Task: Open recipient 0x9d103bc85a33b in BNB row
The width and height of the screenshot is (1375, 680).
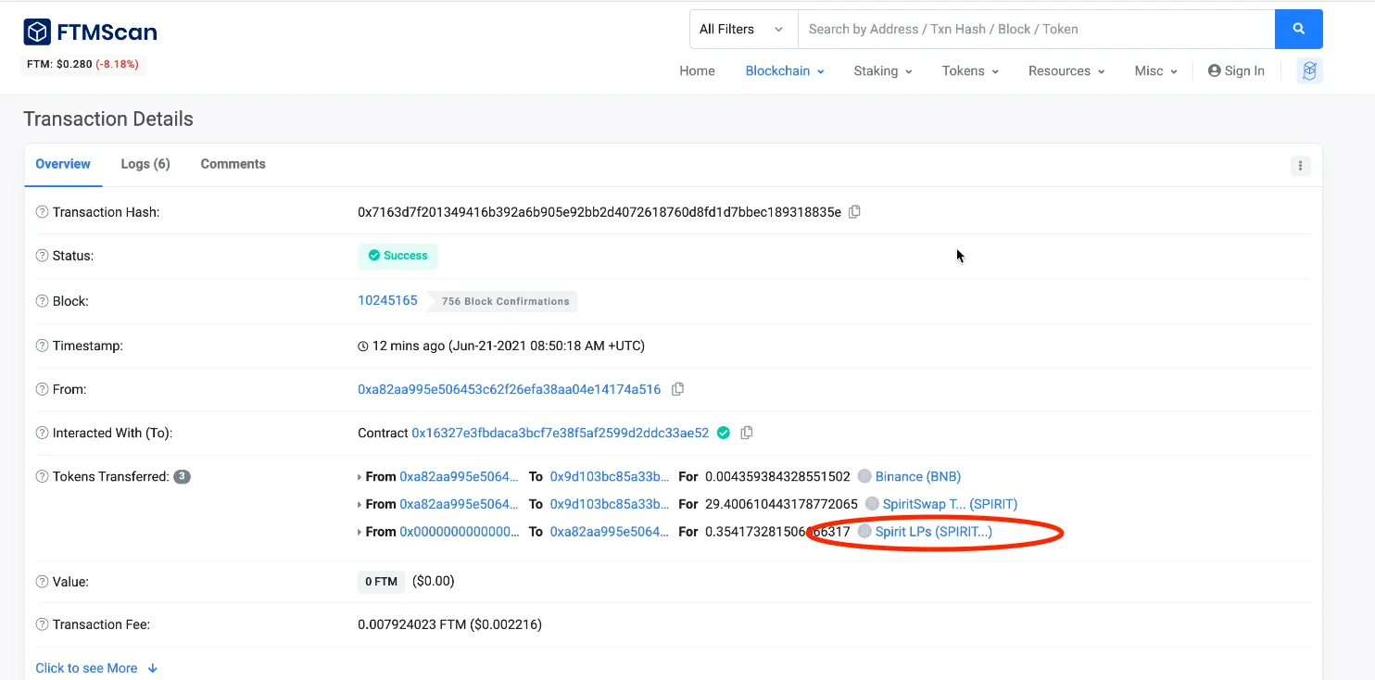Action: tap(610, 476)
